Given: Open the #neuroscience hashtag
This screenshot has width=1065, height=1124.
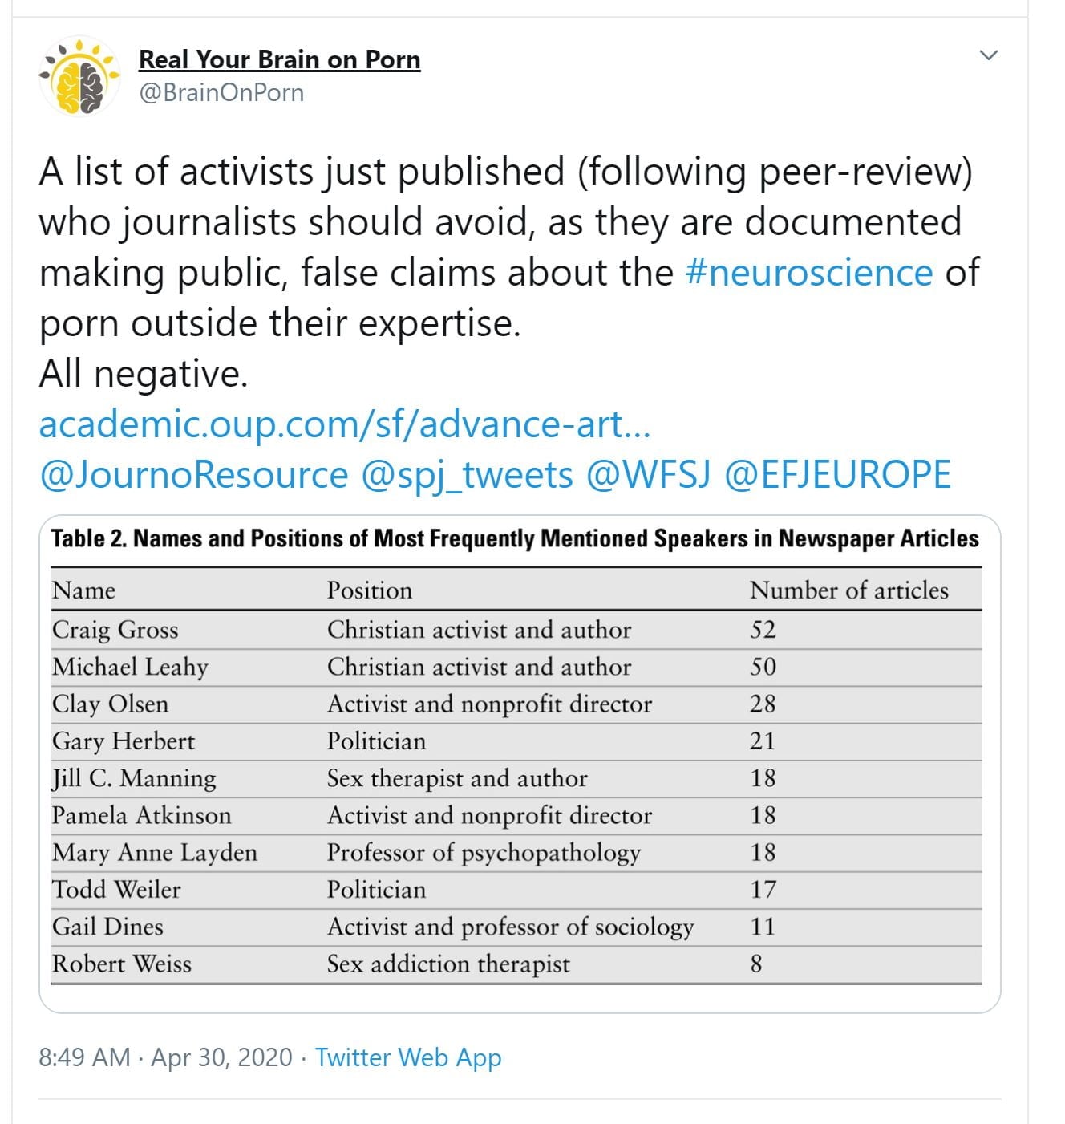Looking at the screenshot, I should (809, 273).
